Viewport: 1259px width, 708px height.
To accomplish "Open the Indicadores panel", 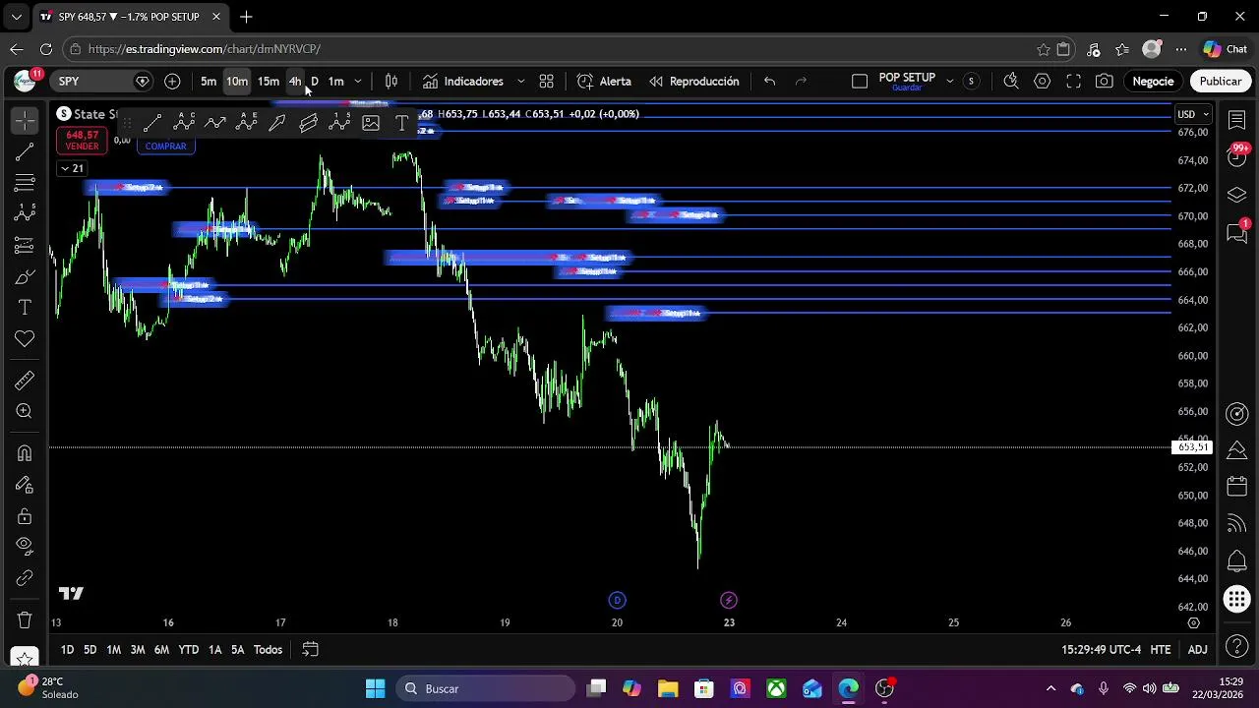I will (x=462, y=82).
